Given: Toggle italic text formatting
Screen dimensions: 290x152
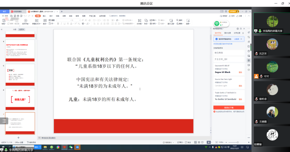Looking at the screenshot, I should pos(61,24).
